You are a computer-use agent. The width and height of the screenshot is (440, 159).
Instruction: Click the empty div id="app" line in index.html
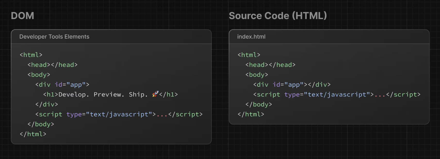pyautogui.click(x=292, y=85)
